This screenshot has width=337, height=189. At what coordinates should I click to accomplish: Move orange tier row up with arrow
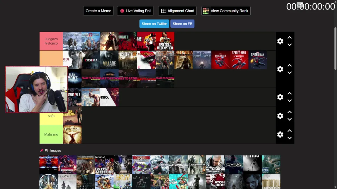click(290, 66)
